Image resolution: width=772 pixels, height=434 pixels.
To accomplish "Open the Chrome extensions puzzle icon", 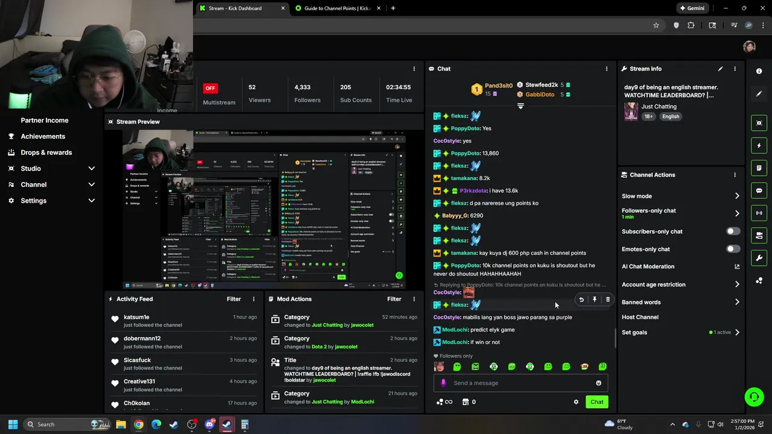I will (691, 25).
